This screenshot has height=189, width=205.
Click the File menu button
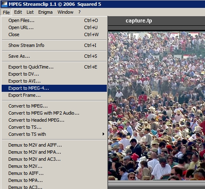pos(6,12)
